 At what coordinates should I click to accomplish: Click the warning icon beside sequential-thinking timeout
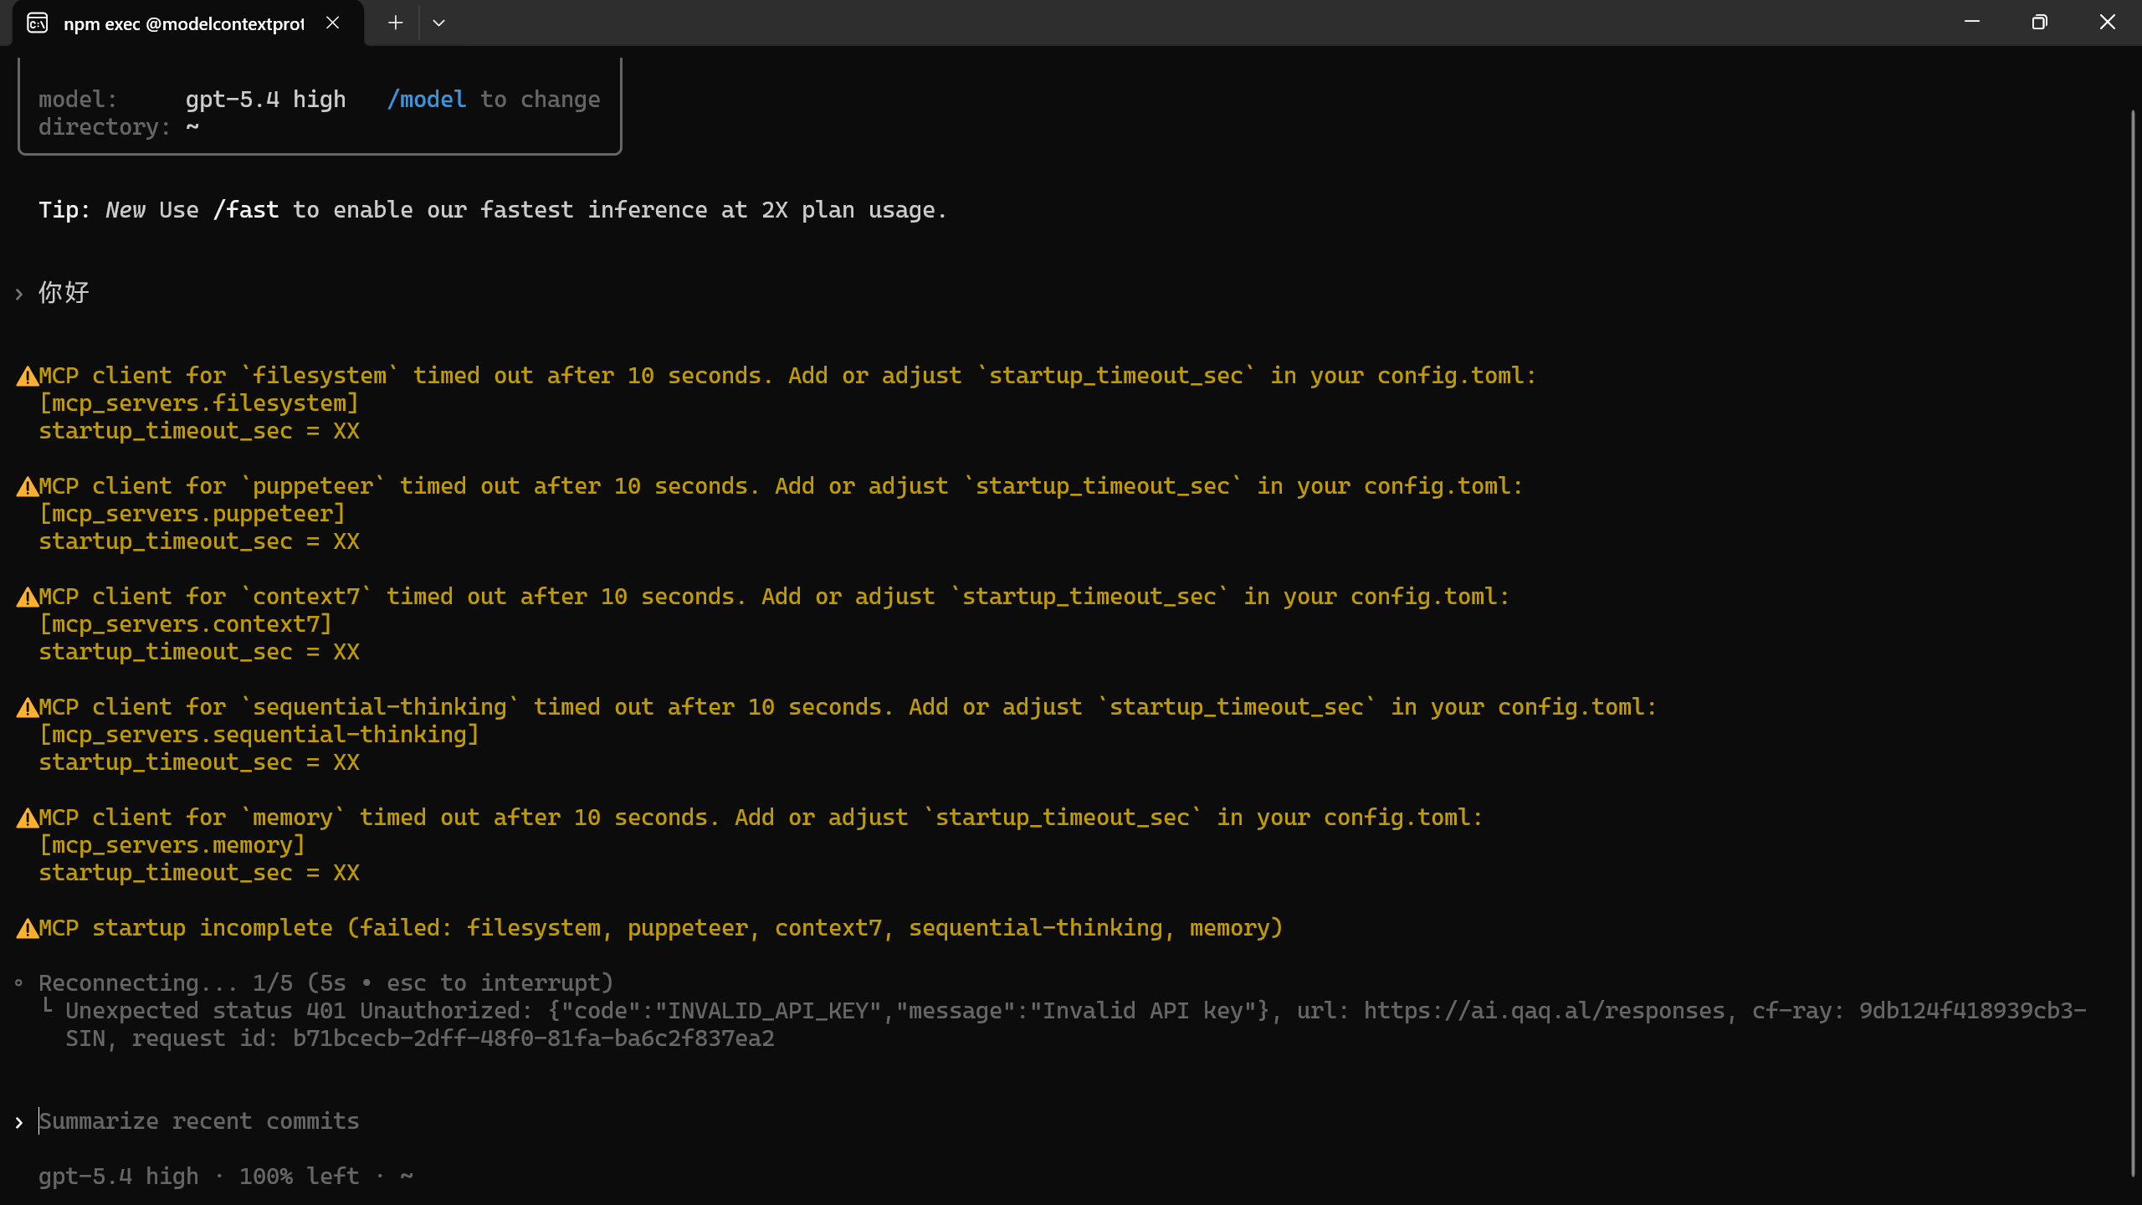point(27,708)
